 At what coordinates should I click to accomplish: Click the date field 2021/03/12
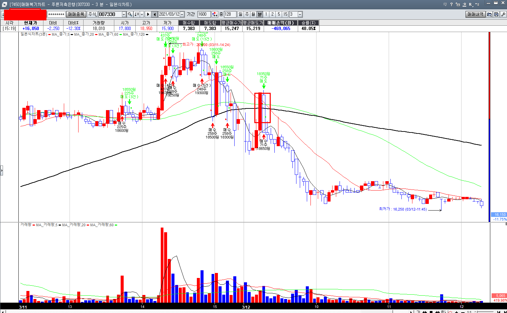(x=169, y=14)
